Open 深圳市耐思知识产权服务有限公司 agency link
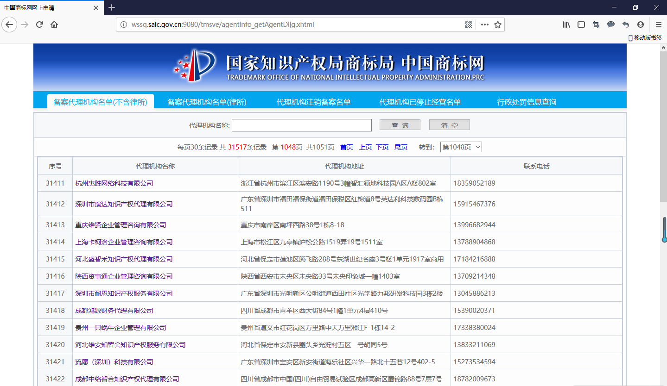Image resolution: width=667 pixels, height=386 pixels. [124, 293]
